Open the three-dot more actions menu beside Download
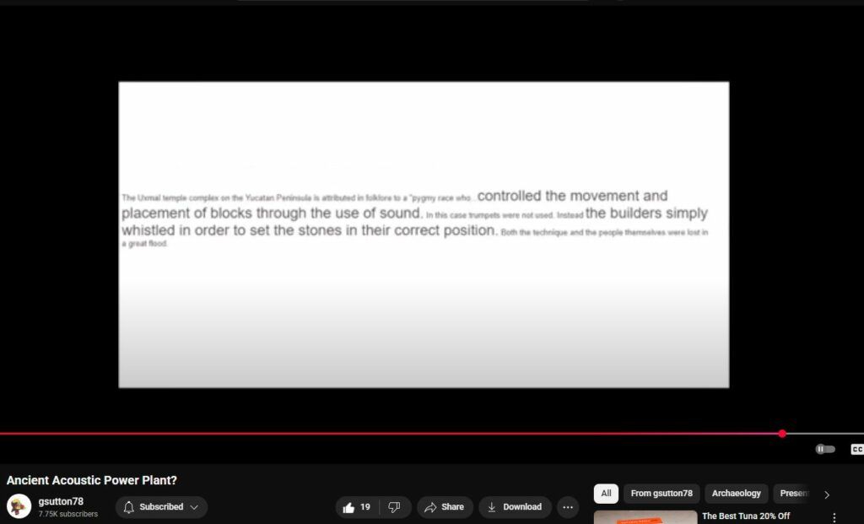This screenshot has width=864, height=524. coord(568,507)
